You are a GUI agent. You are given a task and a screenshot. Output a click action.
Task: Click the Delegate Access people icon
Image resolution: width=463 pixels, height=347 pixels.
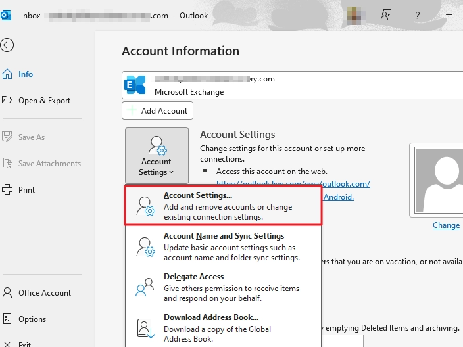pyautogui.click(x=145, y=287)
